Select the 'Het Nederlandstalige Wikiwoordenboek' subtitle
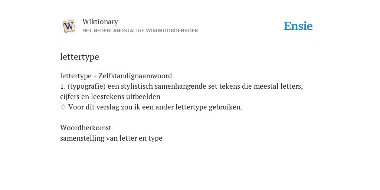This screenshot has width=380, height=190. 140,31
